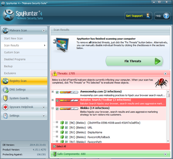Click the registry icon for {Blekko} FaviconURLFallback

click(x=62, y=137)
